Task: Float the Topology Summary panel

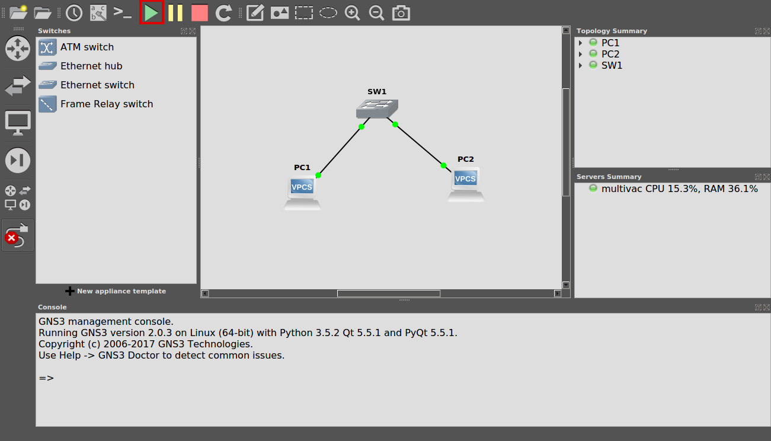Action: tap(759, 31)
